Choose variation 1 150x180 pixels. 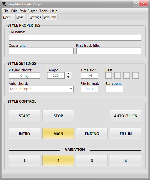click(x=24, y=160)
